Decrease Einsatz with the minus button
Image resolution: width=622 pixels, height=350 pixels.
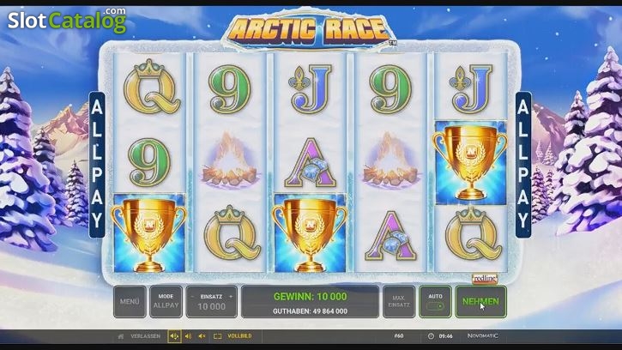coord(192,297)
